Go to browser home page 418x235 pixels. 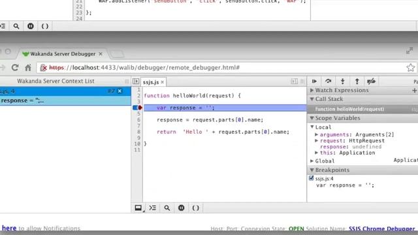(x=28, y=67)
